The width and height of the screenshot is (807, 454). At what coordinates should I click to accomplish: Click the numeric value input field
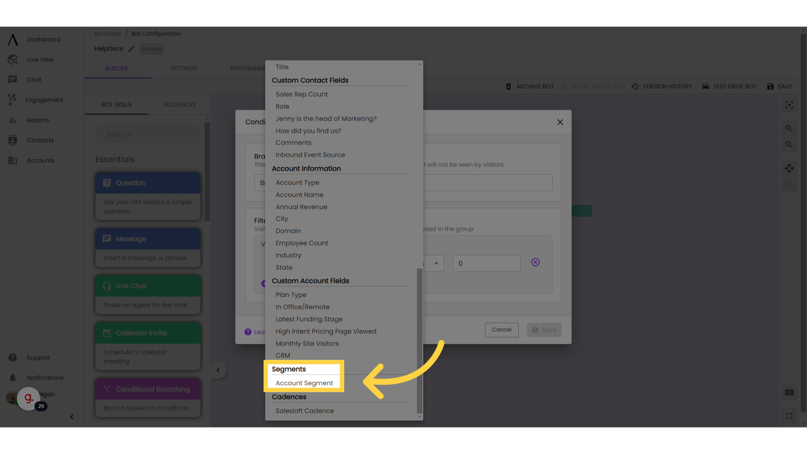[486, 263]
